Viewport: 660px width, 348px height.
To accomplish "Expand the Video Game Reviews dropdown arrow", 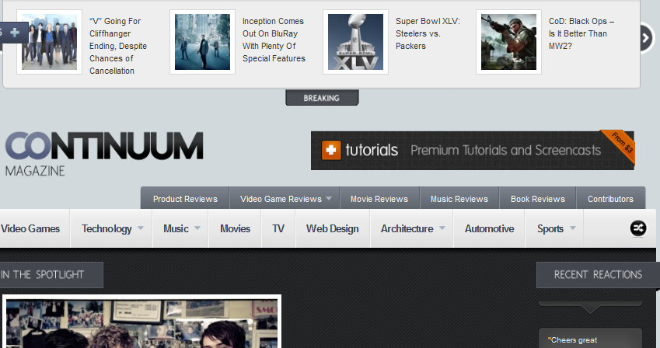I will [329, 198].
